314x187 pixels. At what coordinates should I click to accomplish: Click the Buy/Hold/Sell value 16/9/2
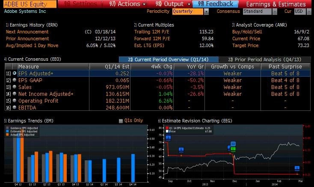point(302,32)
